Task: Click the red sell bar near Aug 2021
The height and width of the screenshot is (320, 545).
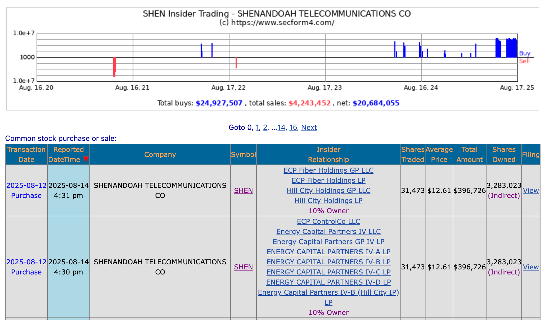Action: coord(114,67)
